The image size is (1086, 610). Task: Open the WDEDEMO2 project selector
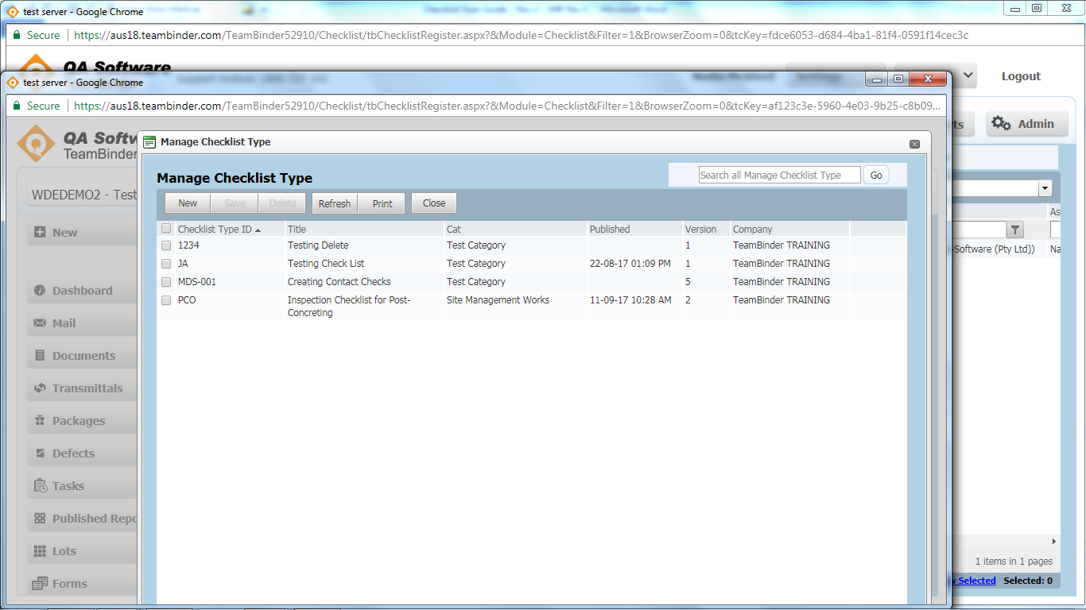(x=82, y=195)
